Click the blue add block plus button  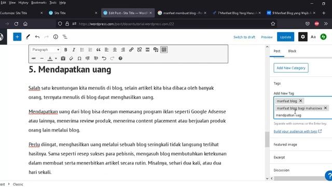tap(17, 37)
